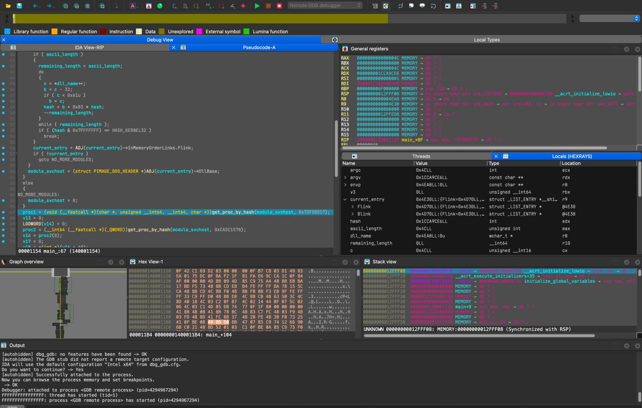Select the Locals (HEXRAYS) tab
The height and width of the screenshot is (408, 642).
pos(571,156)
